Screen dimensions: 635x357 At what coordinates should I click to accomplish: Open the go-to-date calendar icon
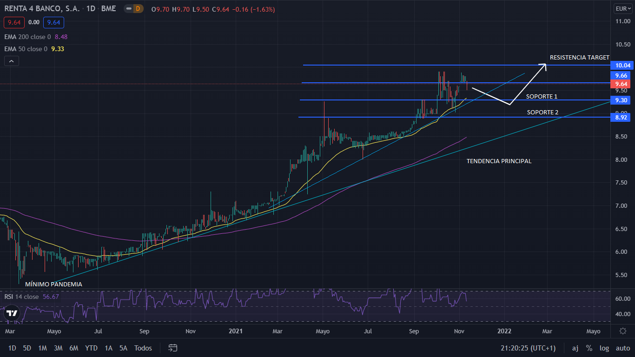pos(173,348)
